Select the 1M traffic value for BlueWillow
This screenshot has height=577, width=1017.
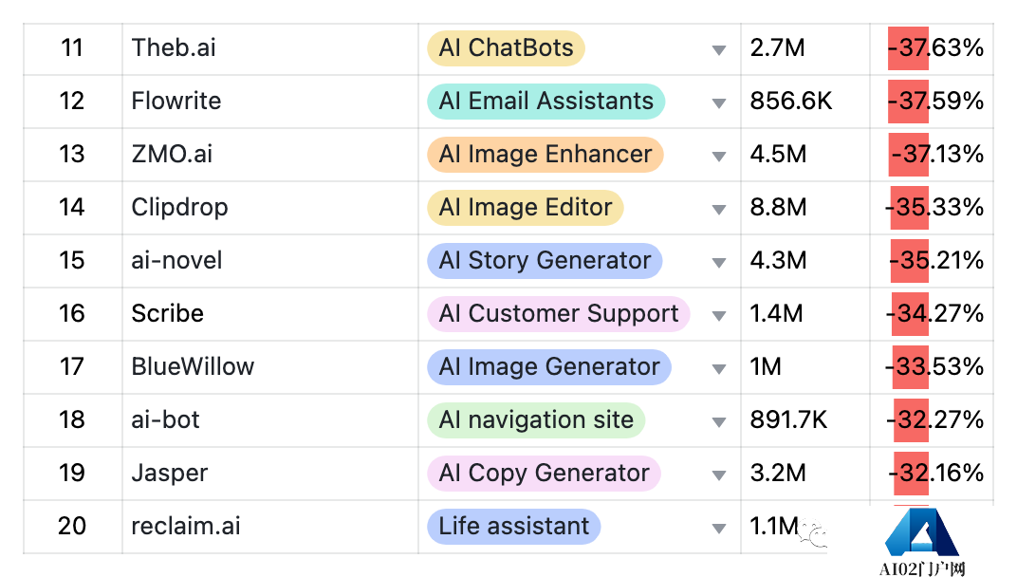point(766,367)
